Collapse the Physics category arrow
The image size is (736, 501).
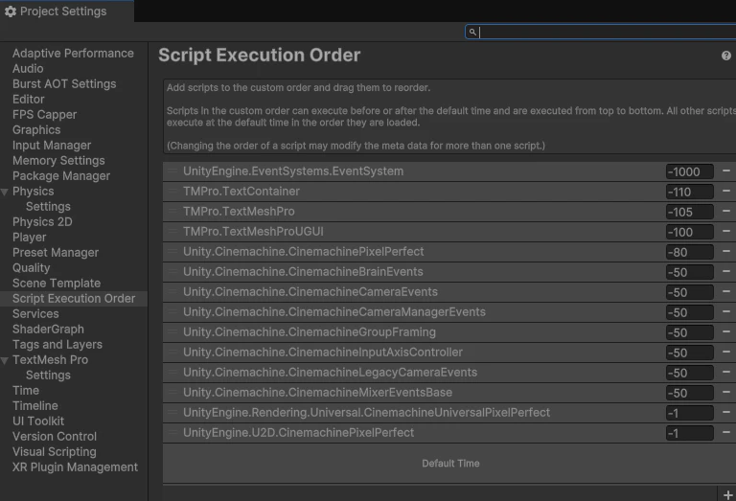tap(5, 192)
